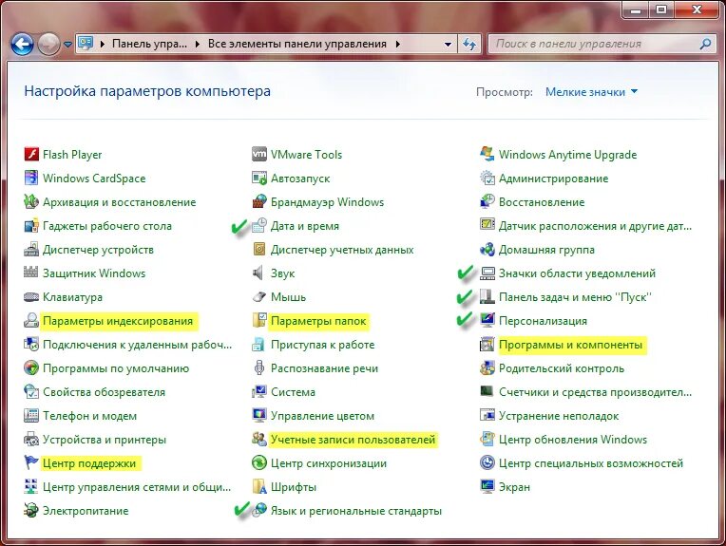Screen dimensions: 726x546
Task: Open the Flash Player icon
Action: (31, 154)
